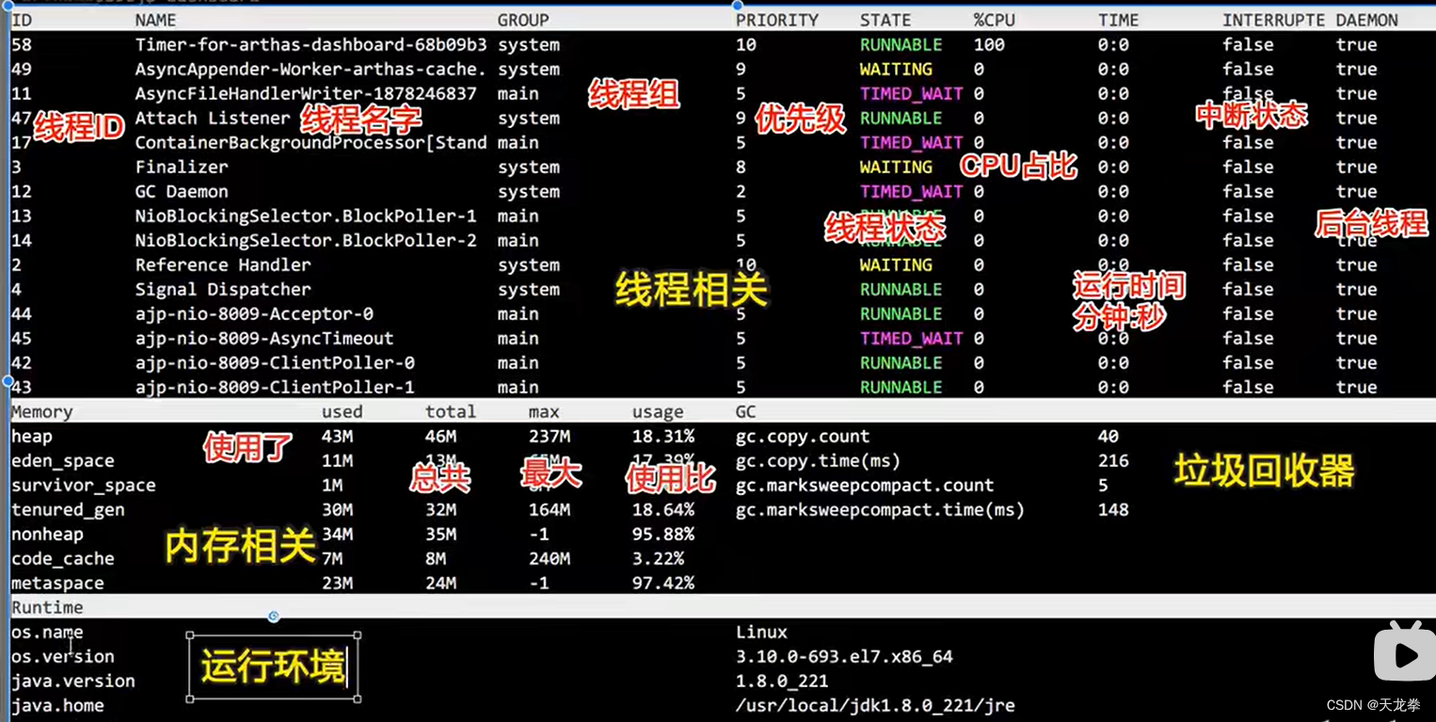
Task: Select the survivor_space row label
Action: 83,485
